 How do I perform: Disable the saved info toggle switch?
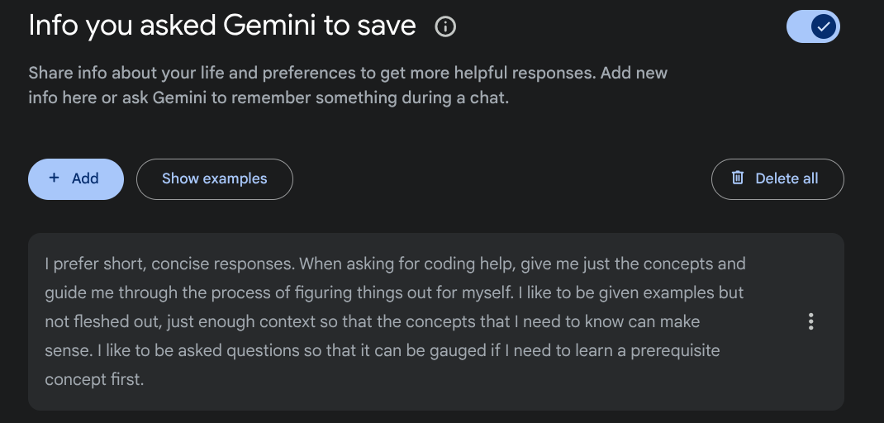(813, 27)
